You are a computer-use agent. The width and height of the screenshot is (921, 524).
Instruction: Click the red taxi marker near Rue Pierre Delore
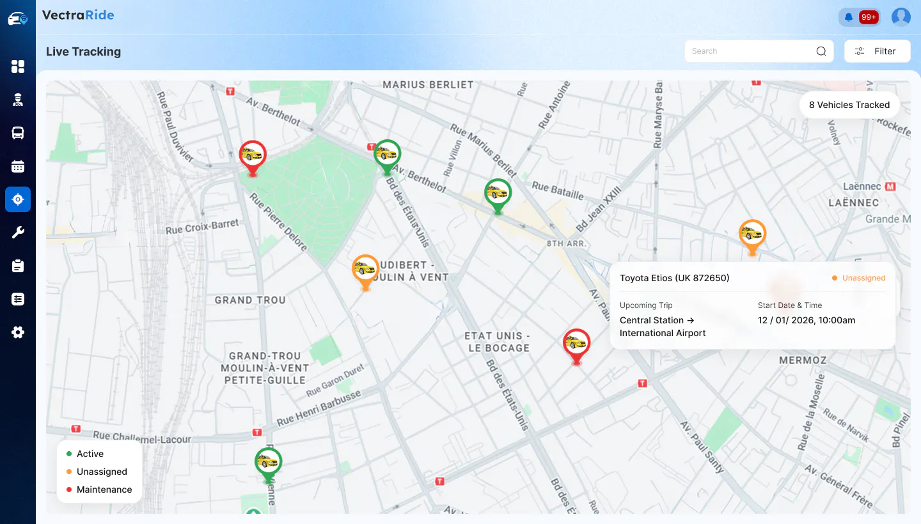point(253,158)
